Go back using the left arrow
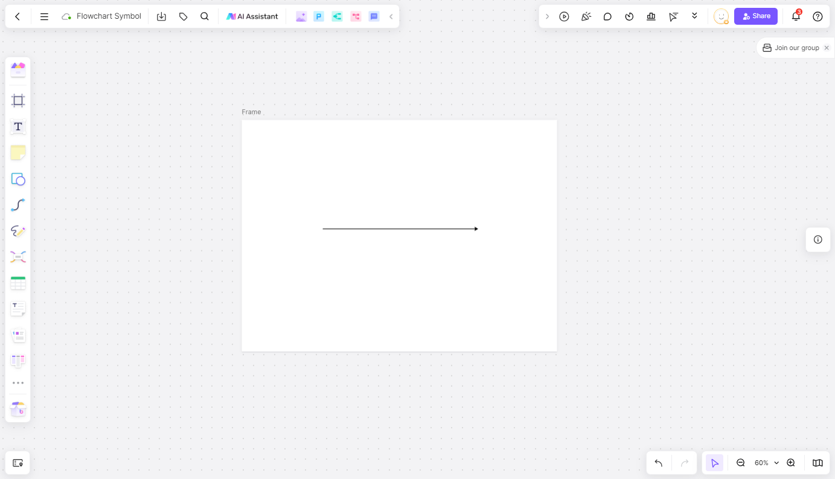The image size is (835, 479). 18,16
